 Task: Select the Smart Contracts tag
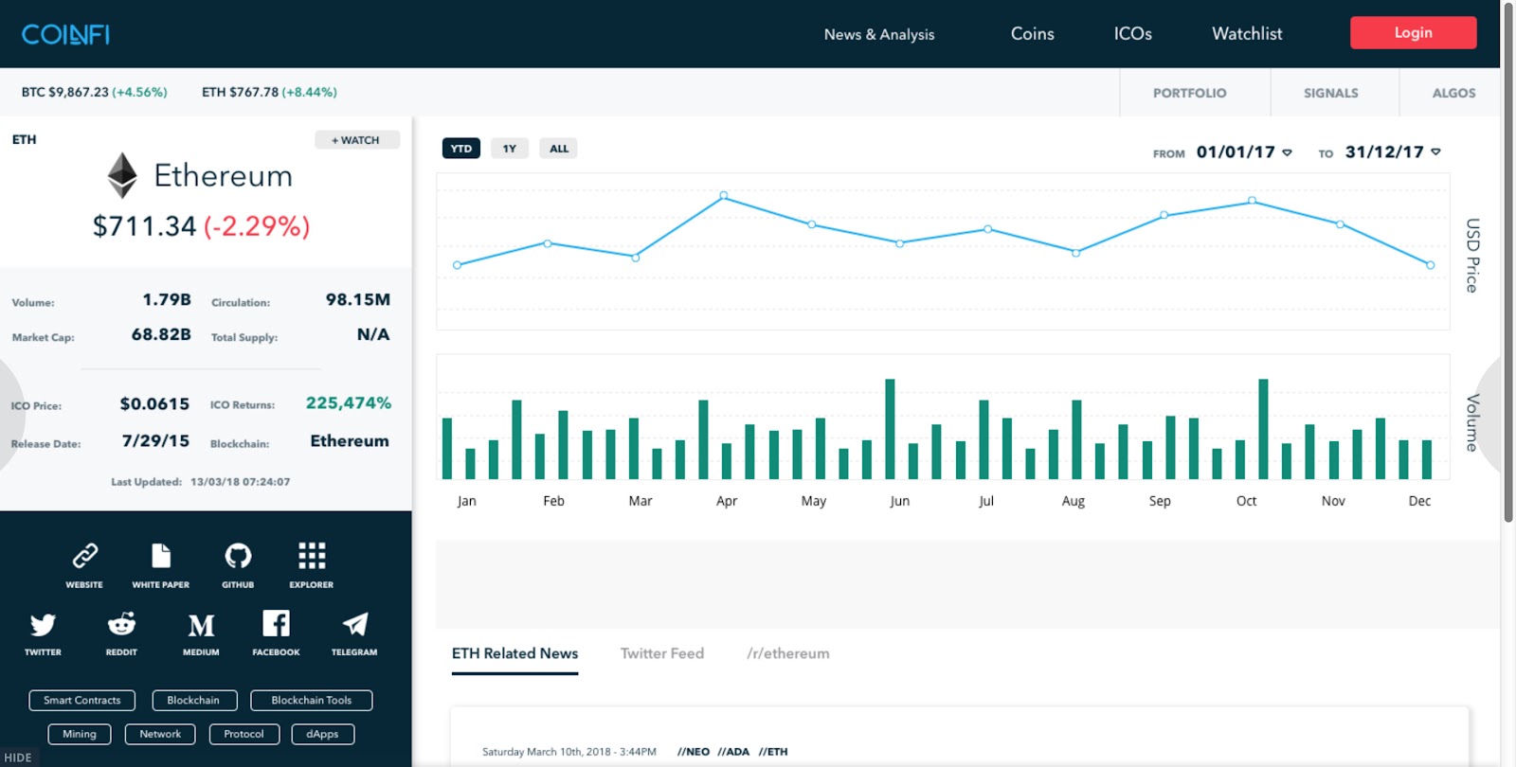click(x=82, y=701)
